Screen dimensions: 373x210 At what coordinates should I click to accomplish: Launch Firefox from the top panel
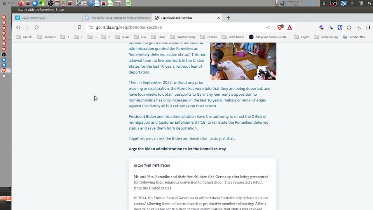(x=21, y=3)
